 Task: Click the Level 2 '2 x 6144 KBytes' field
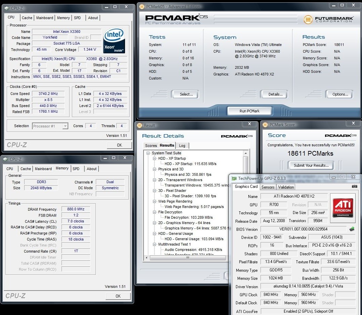click(x=110, y=106)
